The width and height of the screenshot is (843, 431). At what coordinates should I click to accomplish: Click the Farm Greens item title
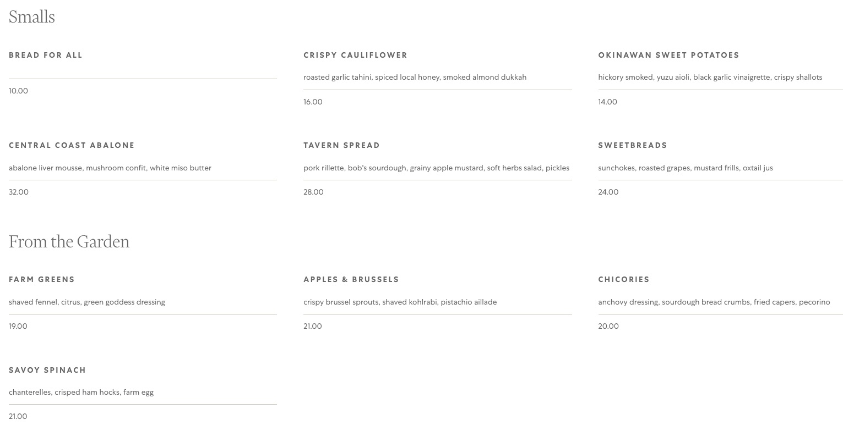pos(42,279)
